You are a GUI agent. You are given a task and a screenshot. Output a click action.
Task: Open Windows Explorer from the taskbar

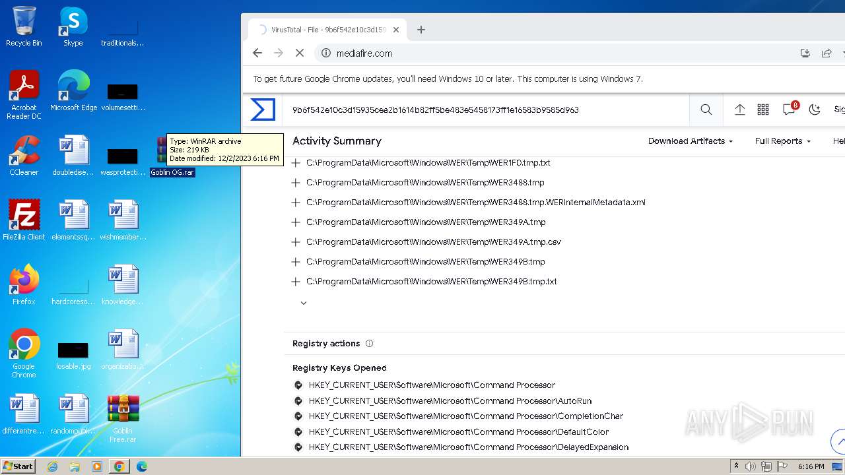coord(75,466)
